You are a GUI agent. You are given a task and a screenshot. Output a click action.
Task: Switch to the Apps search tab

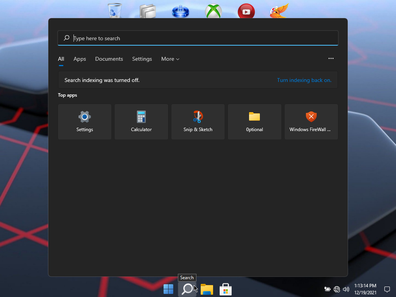80,59
